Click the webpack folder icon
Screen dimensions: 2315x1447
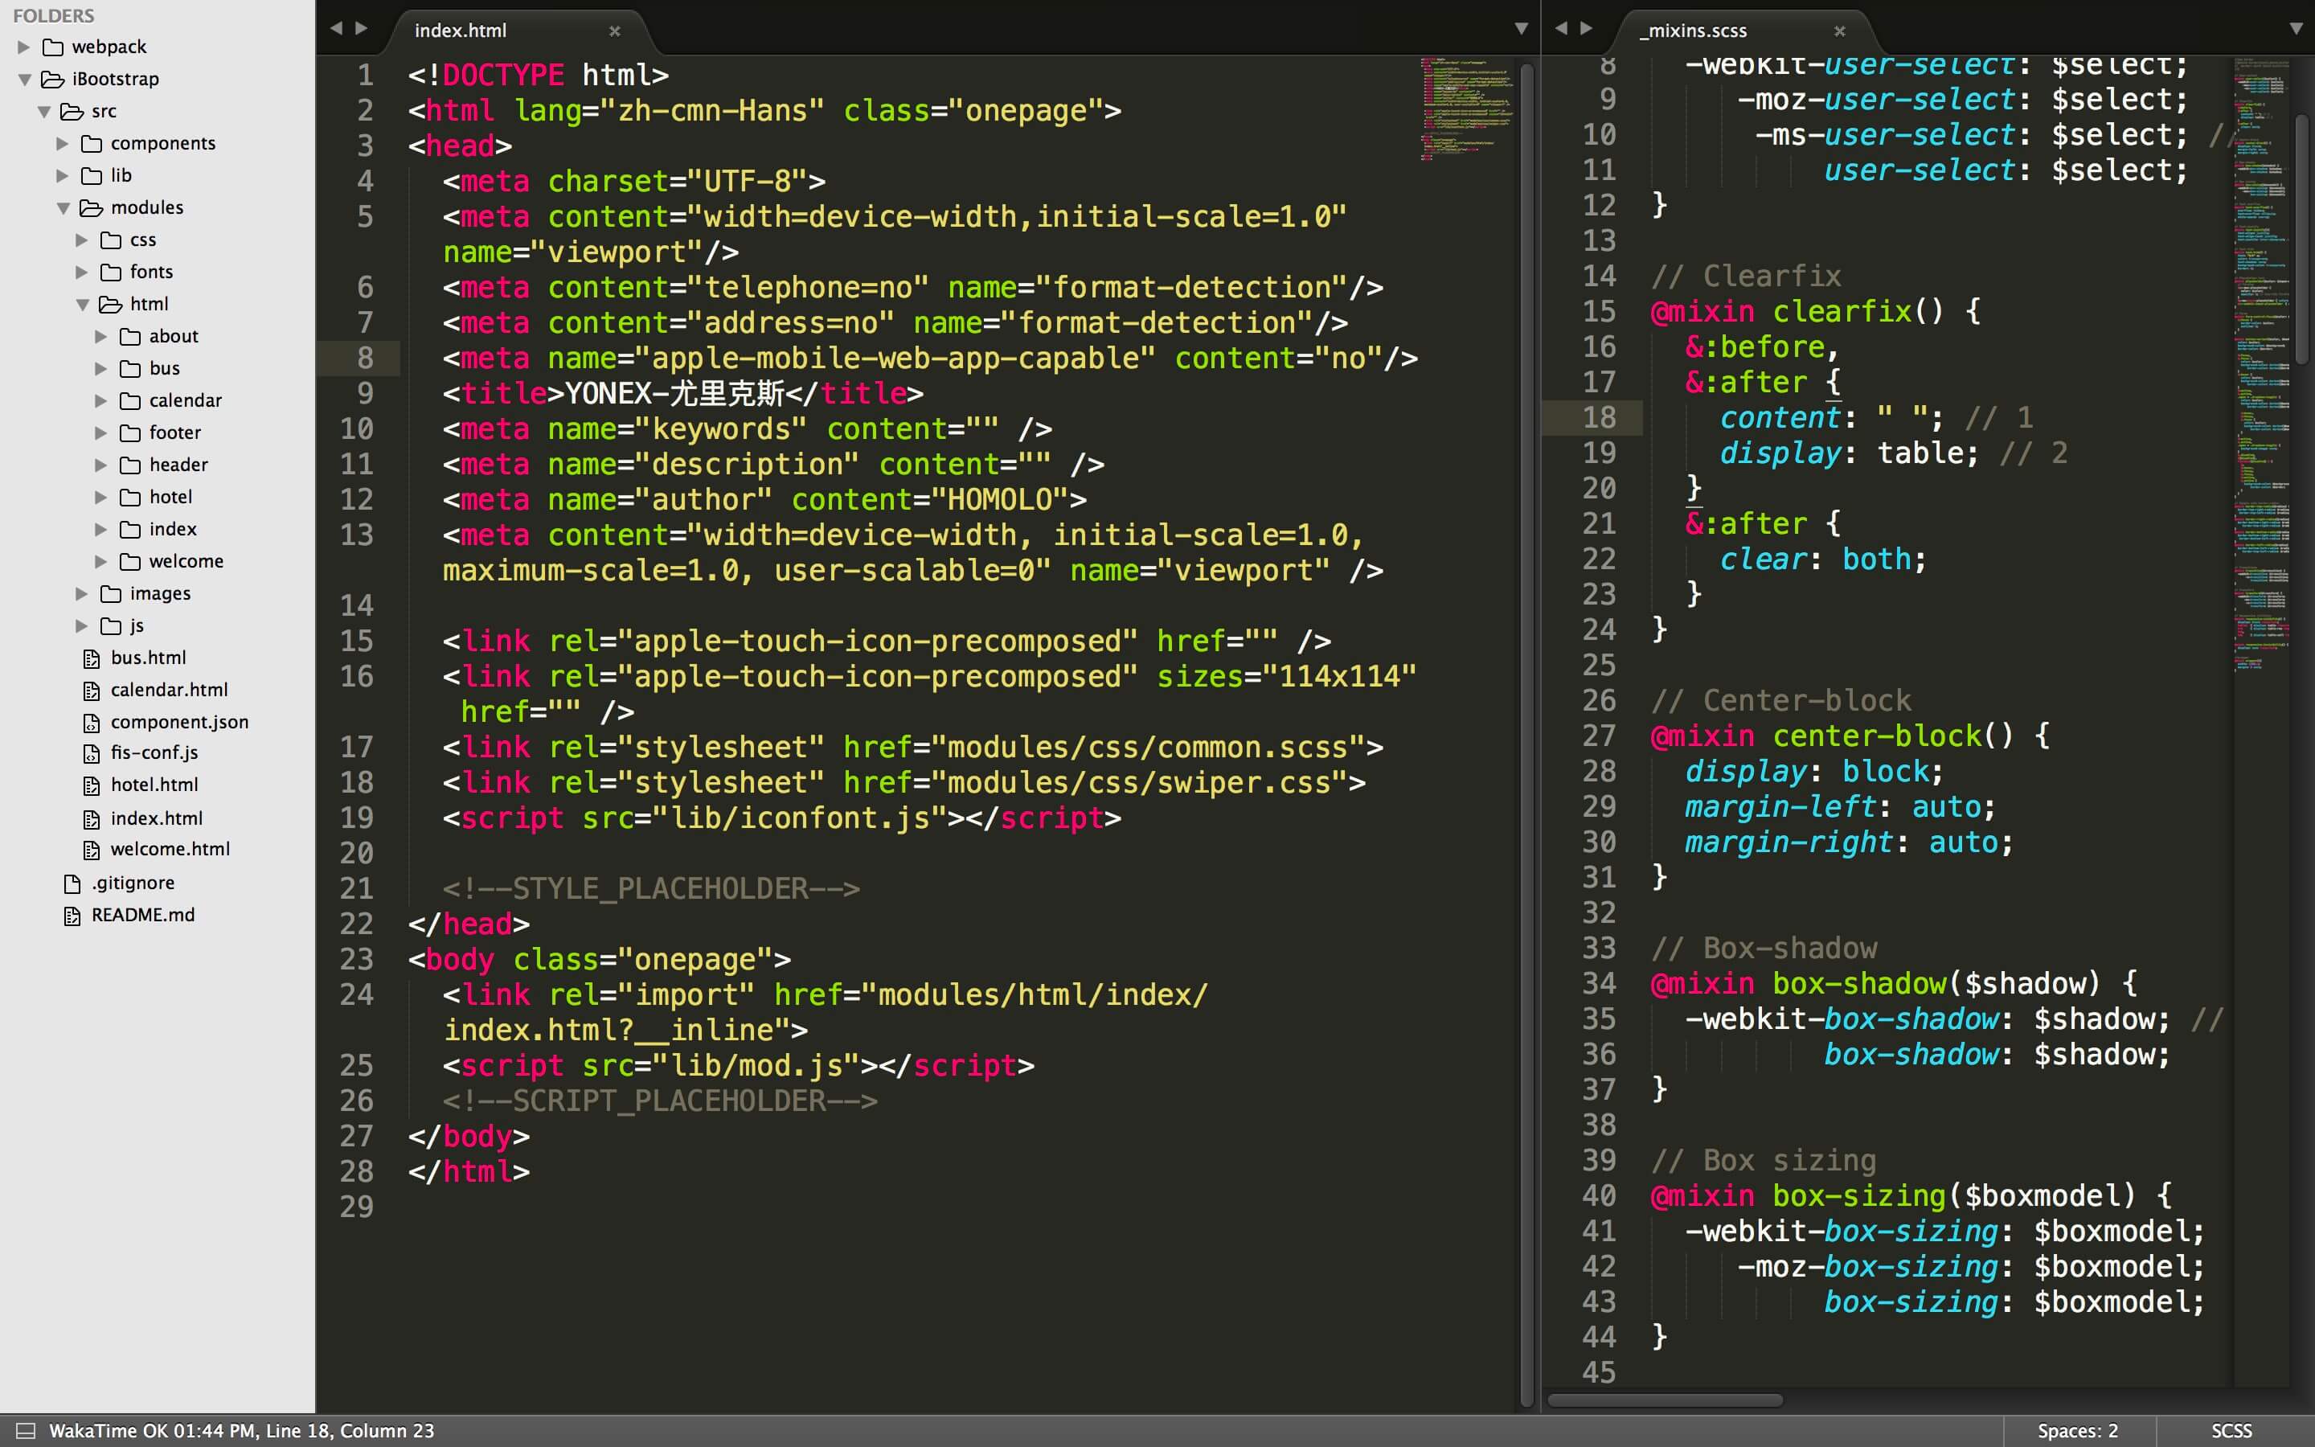54,47
